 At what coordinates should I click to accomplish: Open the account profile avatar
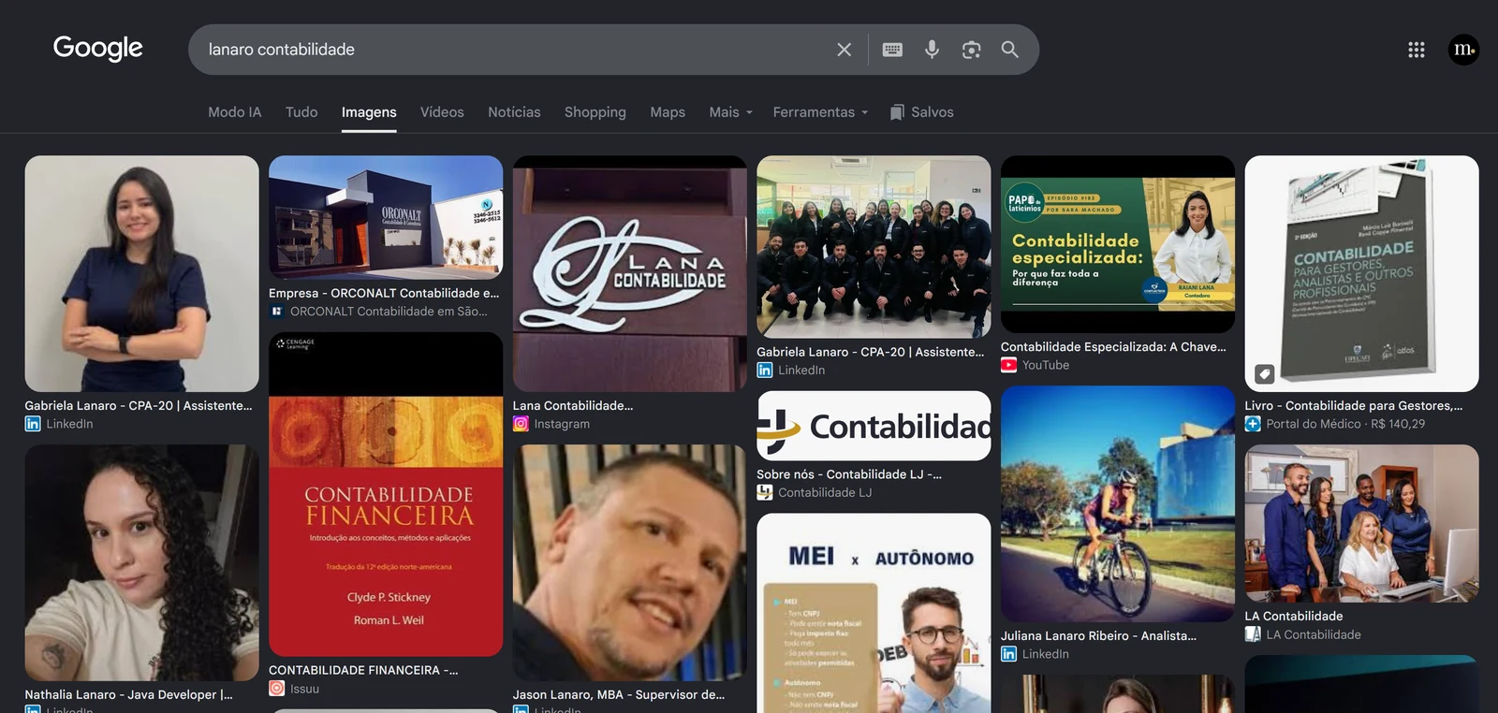[1463, 50]
